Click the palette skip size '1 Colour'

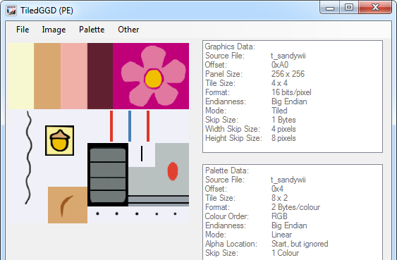[x=285, y=253]
